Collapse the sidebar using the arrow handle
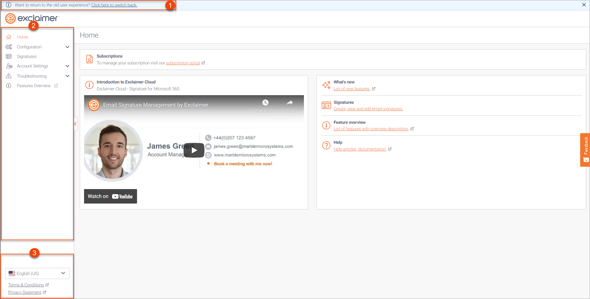 (x=75, y=124)
